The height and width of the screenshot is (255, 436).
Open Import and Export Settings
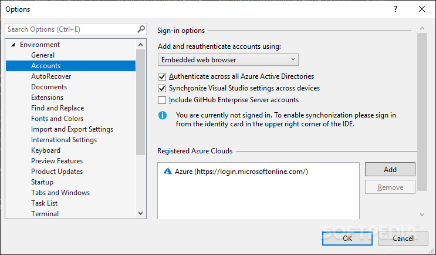click(72, 129)
